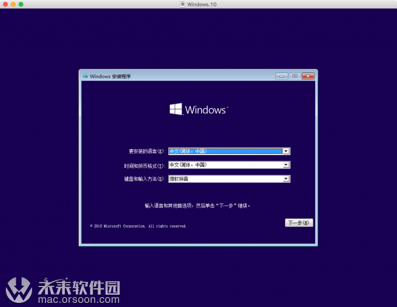
Task: Click the green macOS fullscreen button
Action: click(21, 4)
